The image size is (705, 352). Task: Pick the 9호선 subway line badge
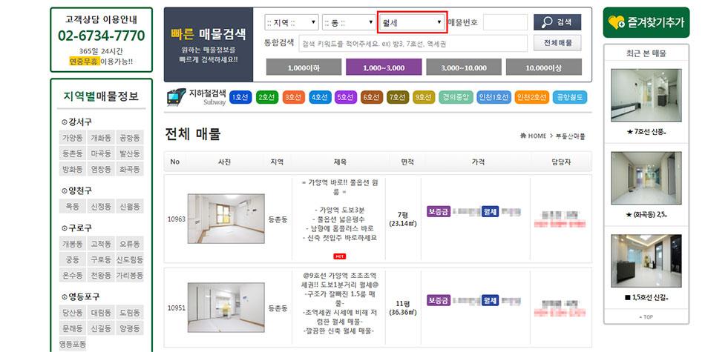(x=423, y=97)
